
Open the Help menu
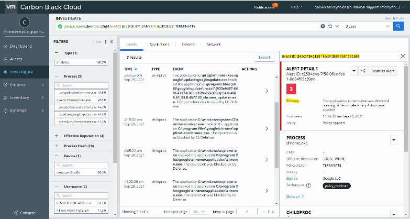(296, 7)
